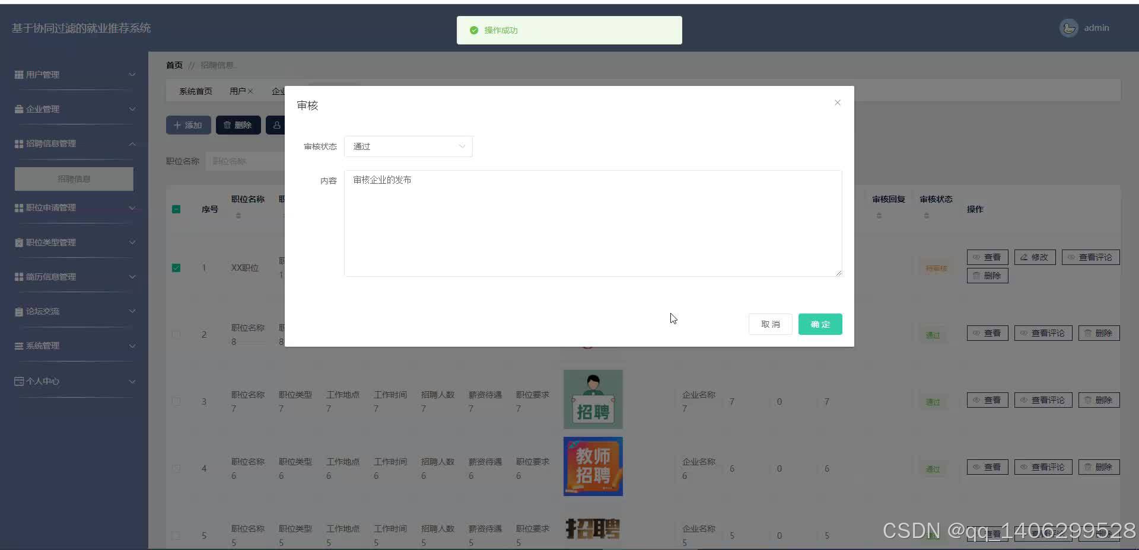Click 删除 button for row 3
The height and width of the screenshot is (550, 1139).
tap(1099, 400)
